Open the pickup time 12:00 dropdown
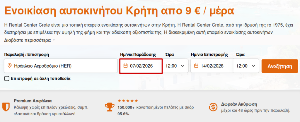300x122 pixels. pos(175,66)
